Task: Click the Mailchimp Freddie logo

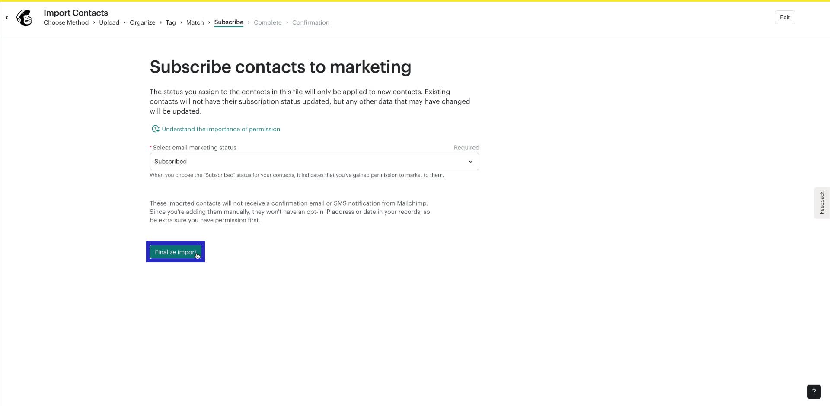Action: click(24, 17)
